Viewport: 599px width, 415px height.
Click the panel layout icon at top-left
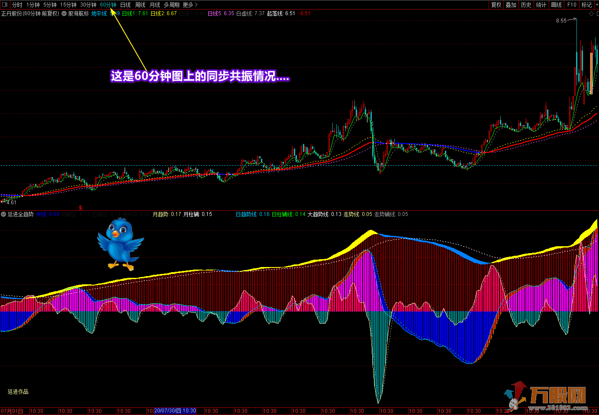tap(5, 5)
